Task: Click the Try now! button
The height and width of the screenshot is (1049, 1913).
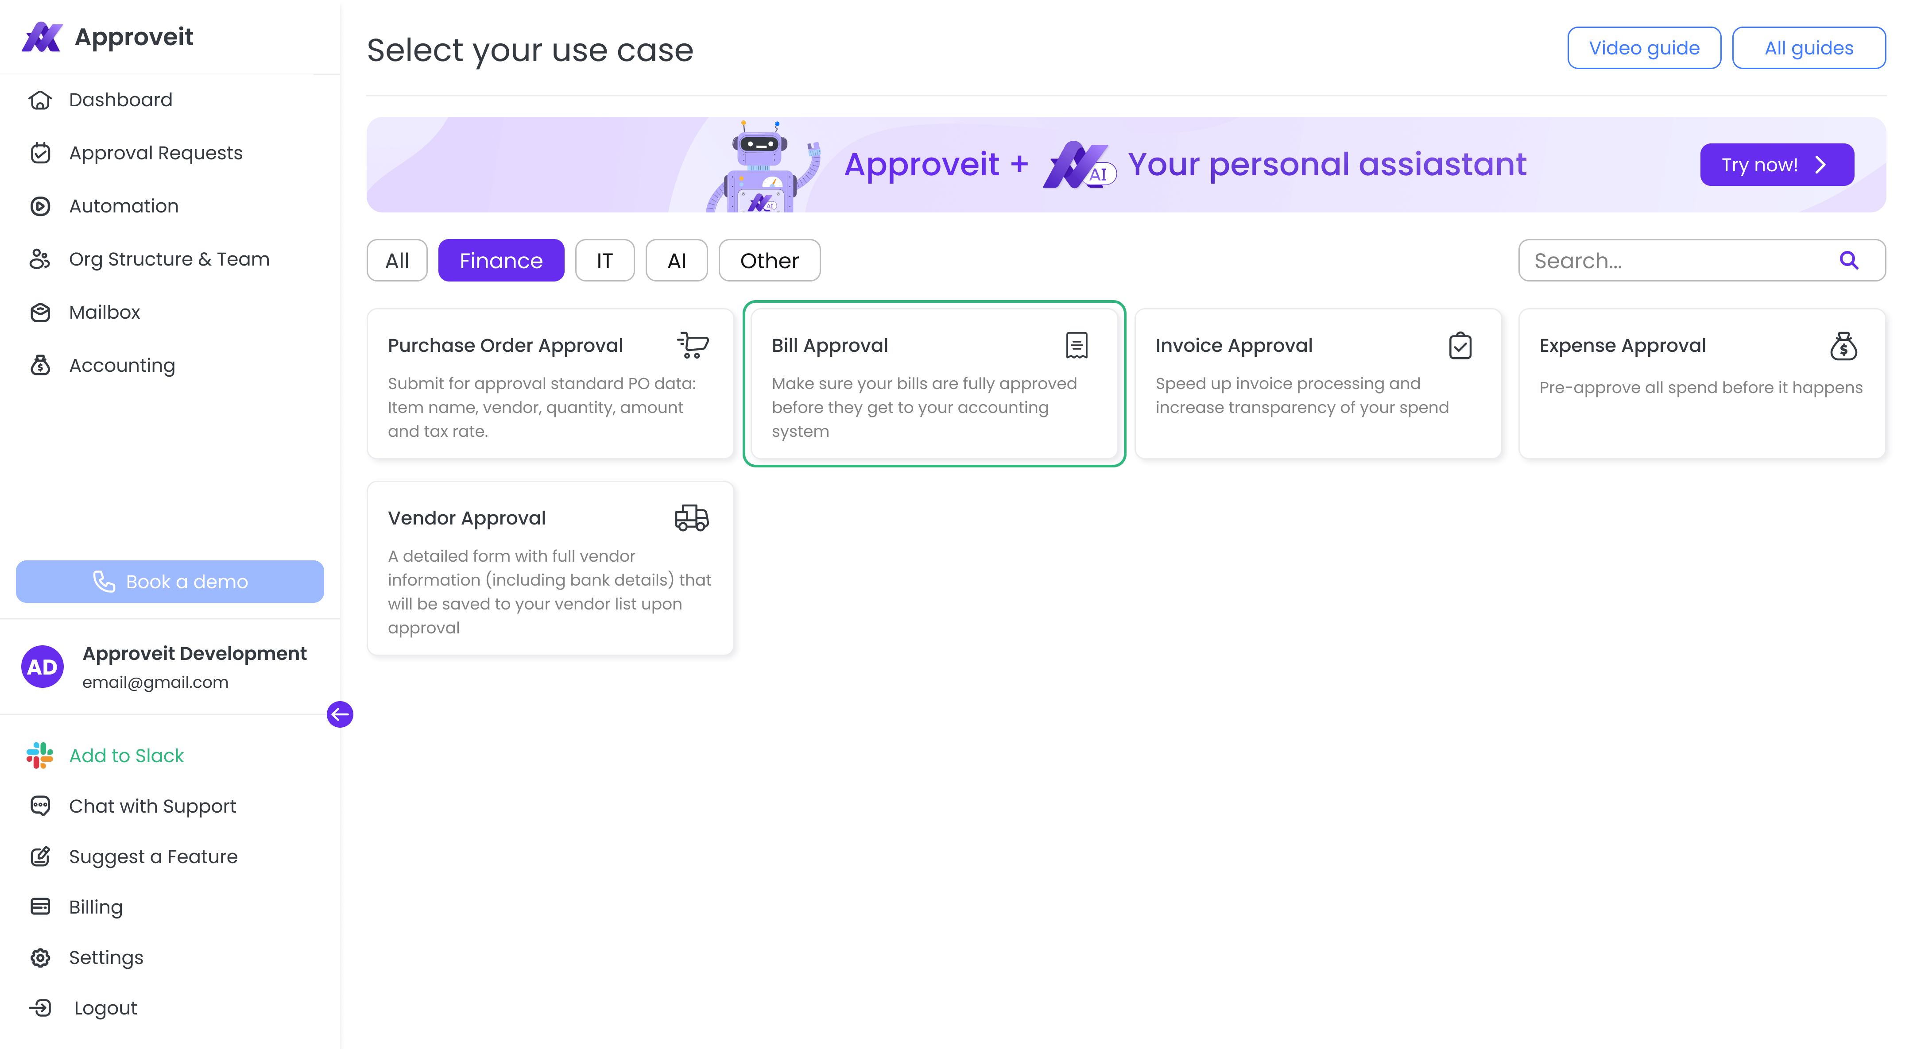Action: click(1777, 164)
